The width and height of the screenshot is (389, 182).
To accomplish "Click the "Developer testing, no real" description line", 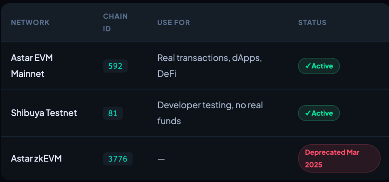I will 210,105.
